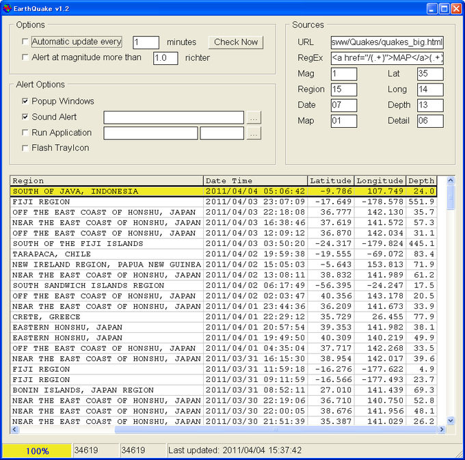Click the EarthQuake app icon in title bar
Screen dimensions: 465x460
[x=7, y=8]
